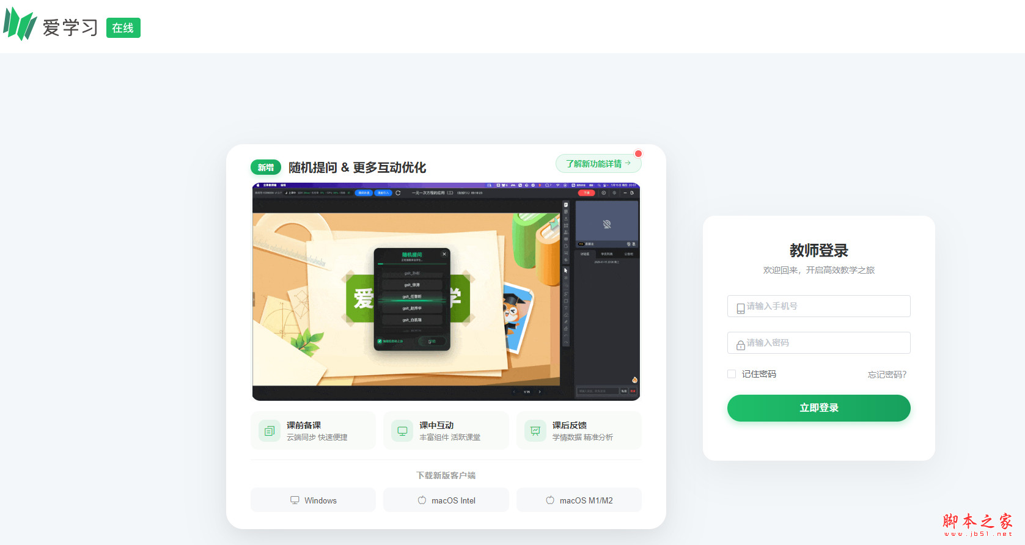Open 了解新功能详情 link
The image size is (1025, 545).
click(x=598, y=164)
